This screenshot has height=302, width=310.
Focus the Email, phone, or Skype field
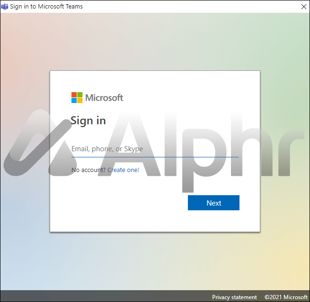click(155, 149)
